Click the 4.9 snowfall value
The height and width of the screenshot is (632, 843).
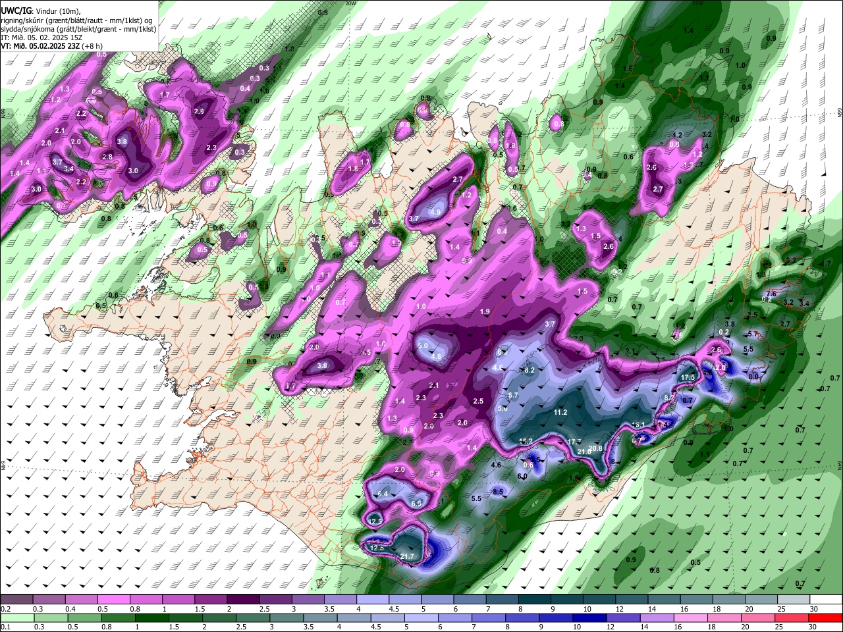[435, 213]
